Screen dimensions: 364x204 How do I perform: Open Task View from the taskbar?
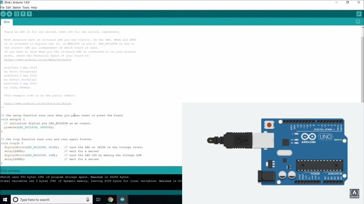coord(98,199)
